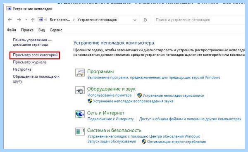Click the Программы category icon
This screenshot has height=152, width=248.
point(80,73)
